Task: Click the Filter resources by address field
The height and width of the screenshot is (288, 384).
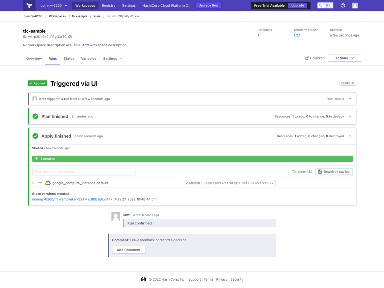Action: [84, 172]
